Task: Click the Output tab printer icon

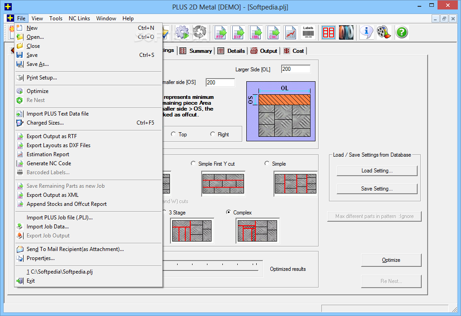Action: pos(254,51)
